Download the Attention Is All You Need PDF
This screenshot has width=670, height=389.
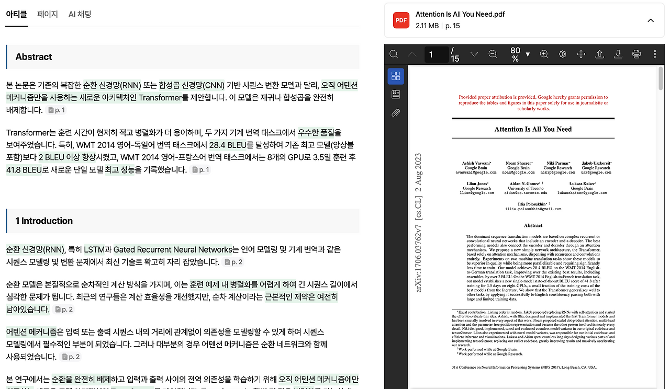pos(618,54)
